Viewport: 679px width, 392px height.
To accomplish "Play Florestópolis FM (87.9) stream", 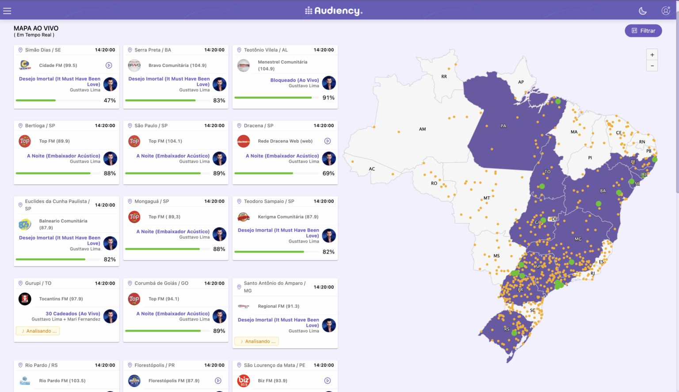I will pos(218,380).
